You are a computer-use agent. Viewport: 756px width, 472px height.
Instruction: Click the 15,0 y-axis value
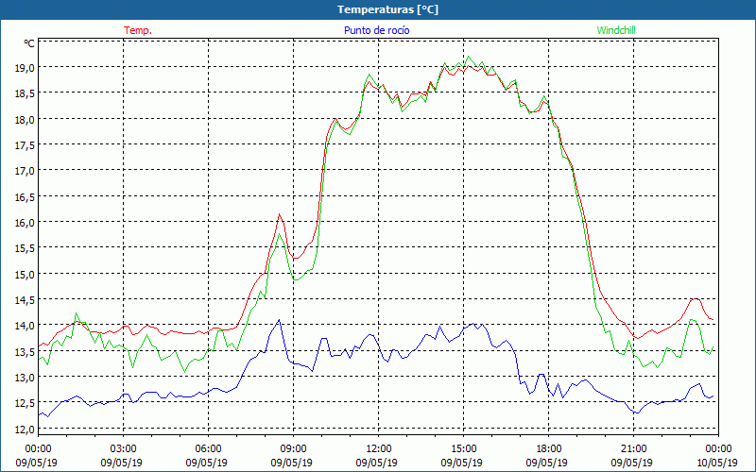25,274
